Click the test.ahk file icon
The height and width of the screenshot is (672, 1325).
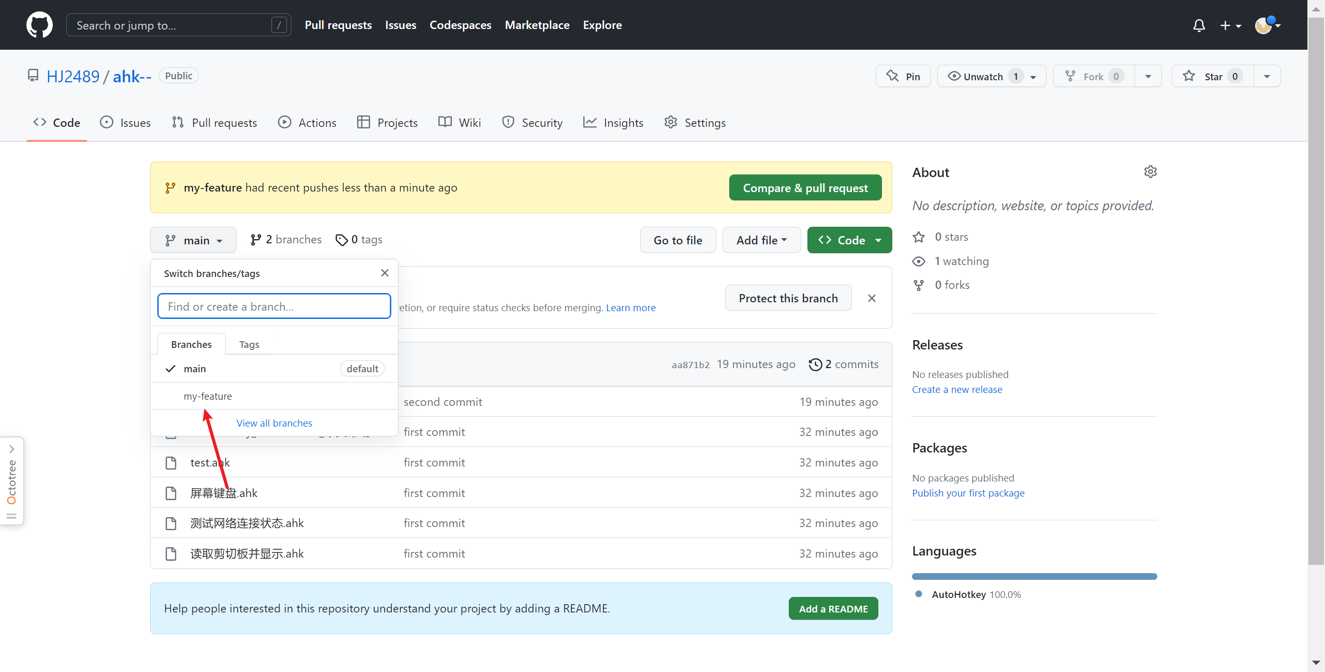171,463
